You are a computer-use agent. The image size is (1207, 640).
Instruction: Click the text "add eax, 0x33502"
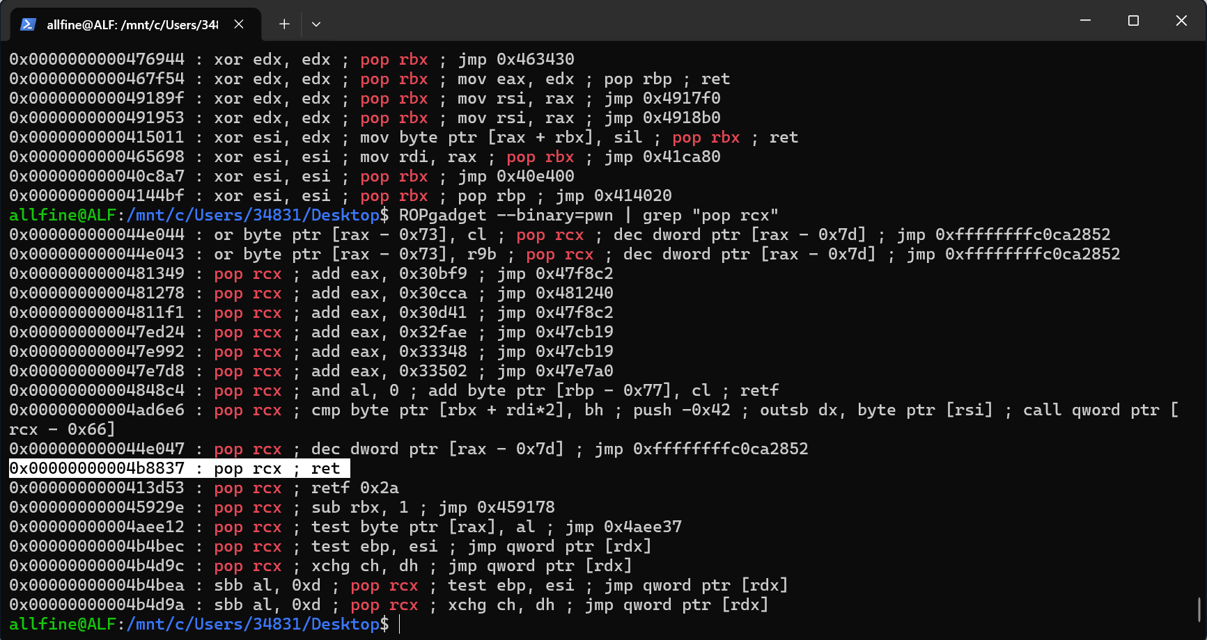point(389,371)
